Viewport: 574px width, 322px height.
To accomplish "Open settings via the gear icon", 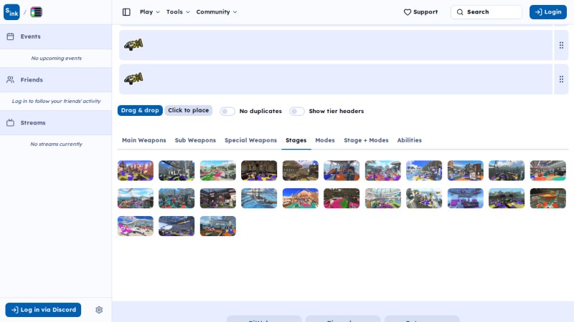I will pos(99,310).
